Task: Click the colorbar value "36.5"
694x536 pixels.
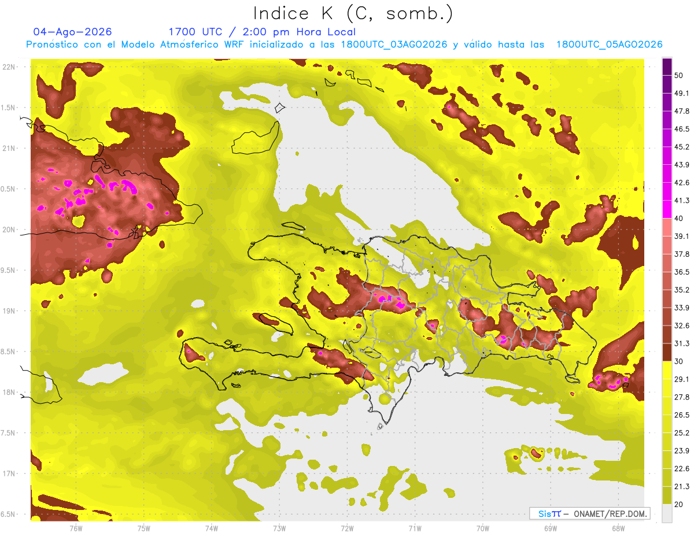Action: (682, 272)
